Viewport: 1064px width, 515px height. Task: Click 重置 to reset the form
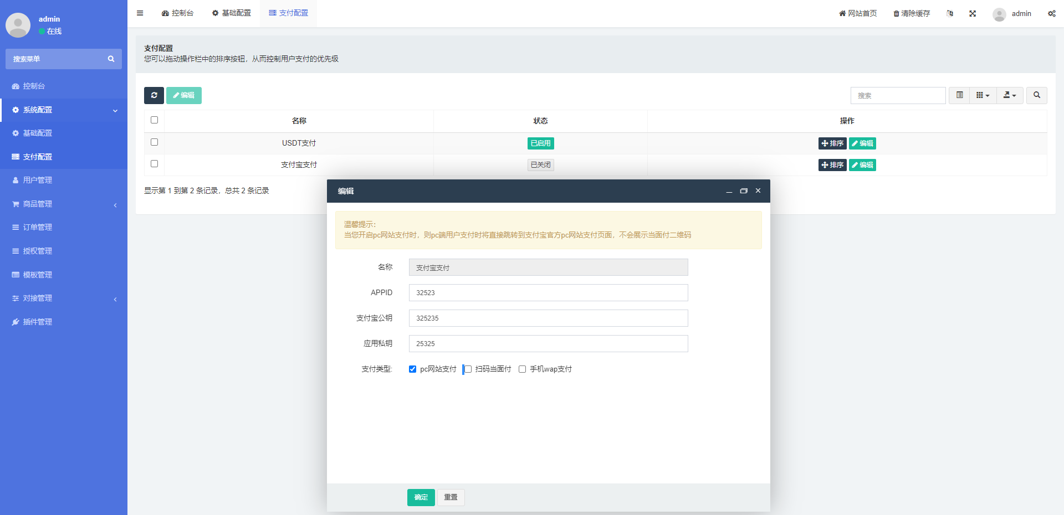(x=451, y=497)
